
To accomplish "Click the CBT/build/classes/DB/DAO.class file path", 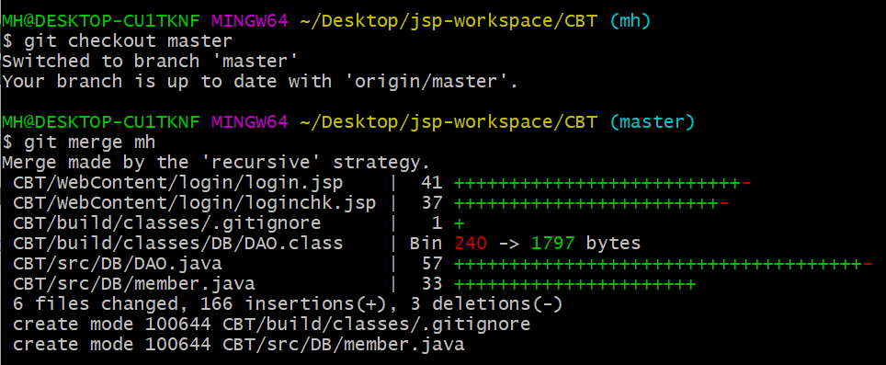I will point(178,244).
